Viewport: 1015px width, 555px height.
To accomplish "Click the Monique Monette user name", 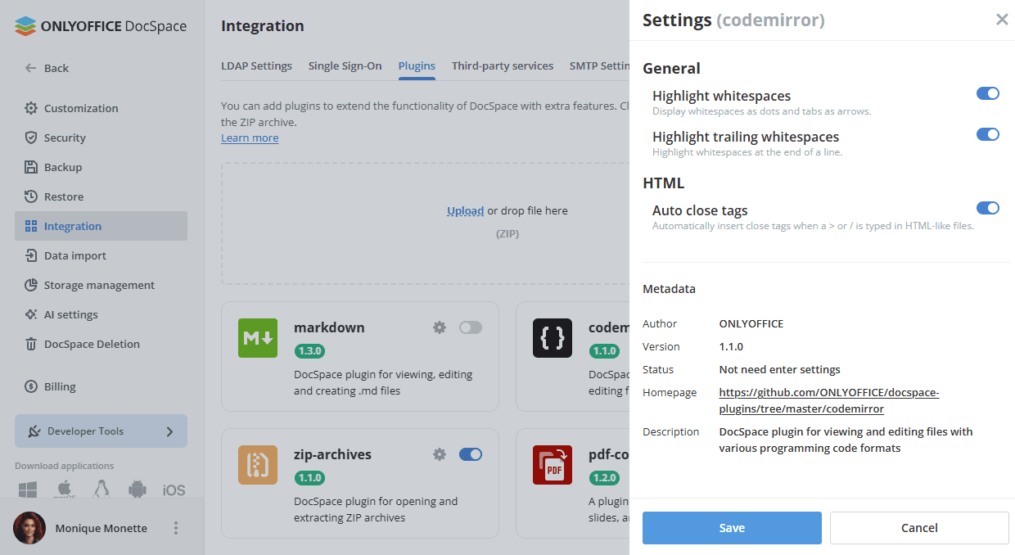I will point(101,528).
